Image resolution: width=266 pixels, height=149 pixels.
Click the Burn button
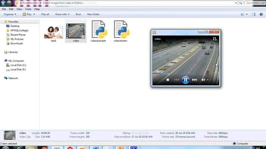click(79, 14)
